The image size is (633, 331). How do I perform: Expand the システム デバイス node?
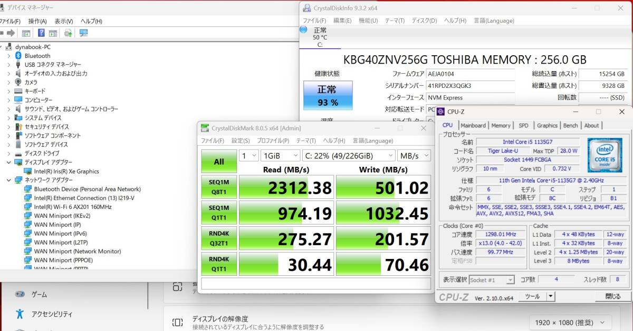(8, 118)
